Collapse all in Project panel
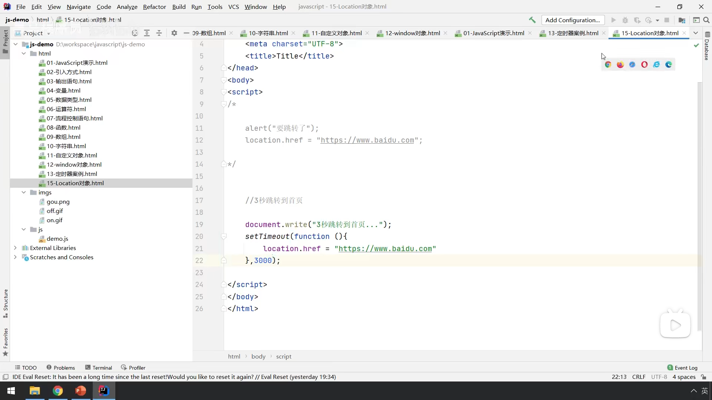The height and width of the screenshot is (400, 712). [x=159, y=33]
